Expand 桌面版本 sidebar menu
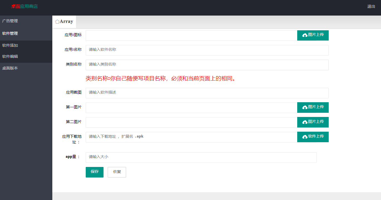The height and width of the screenshot is (200, 381). (x=10, y=68)
